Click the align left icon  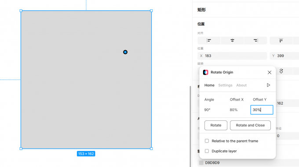pos(209,40)
